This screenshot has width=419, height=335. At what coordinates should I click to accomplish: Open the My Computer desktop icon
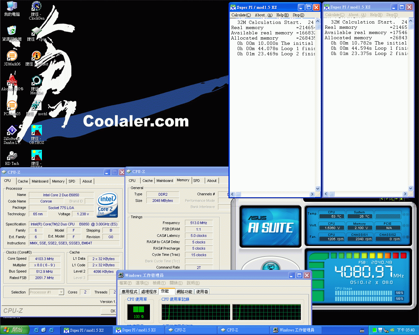tap(12, 9)
